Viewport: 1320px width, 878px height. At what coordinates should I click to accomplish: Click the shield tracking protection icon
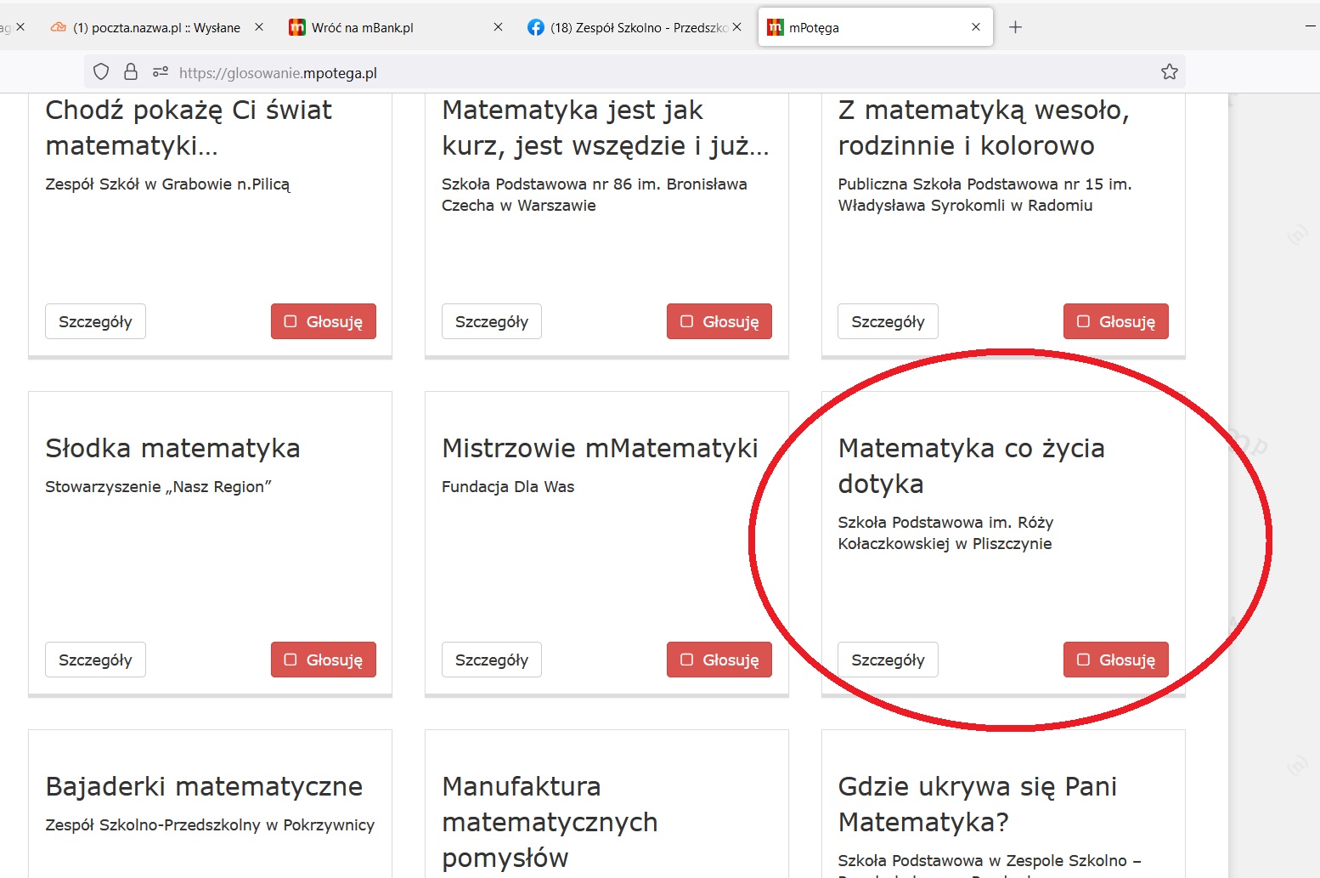tap(101, 72)
